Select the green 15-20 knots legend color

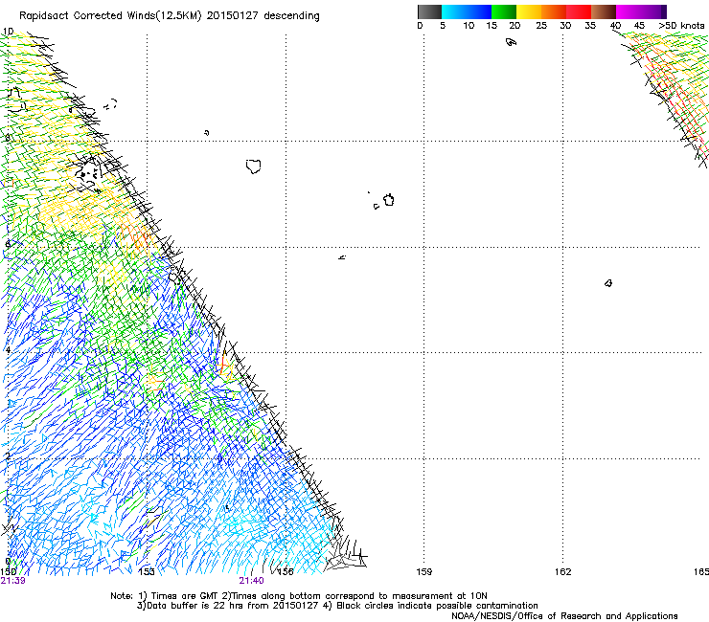[504, 11]
